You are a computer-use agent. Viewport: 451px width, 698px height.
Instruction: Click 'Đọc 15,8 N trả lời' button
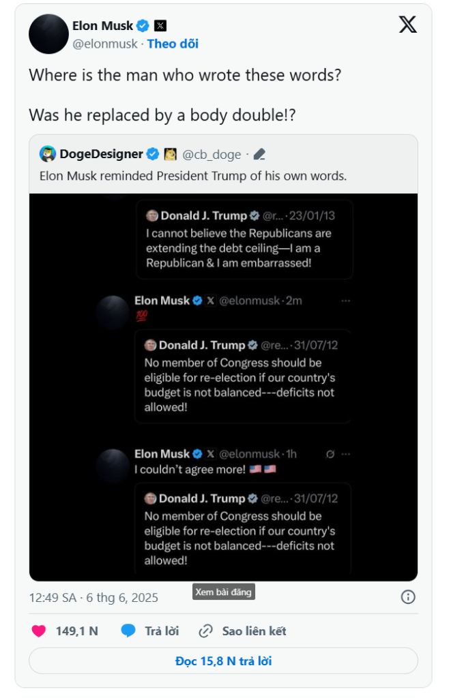pos(223,661)
